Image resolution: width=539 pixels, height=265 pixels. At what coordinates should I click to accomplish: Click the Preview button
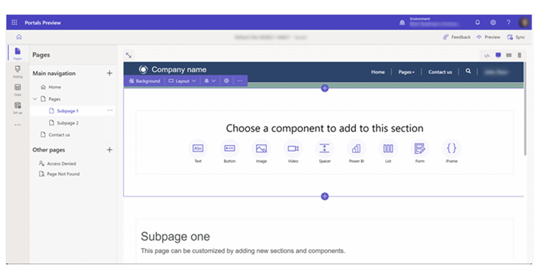click(489, 37)
